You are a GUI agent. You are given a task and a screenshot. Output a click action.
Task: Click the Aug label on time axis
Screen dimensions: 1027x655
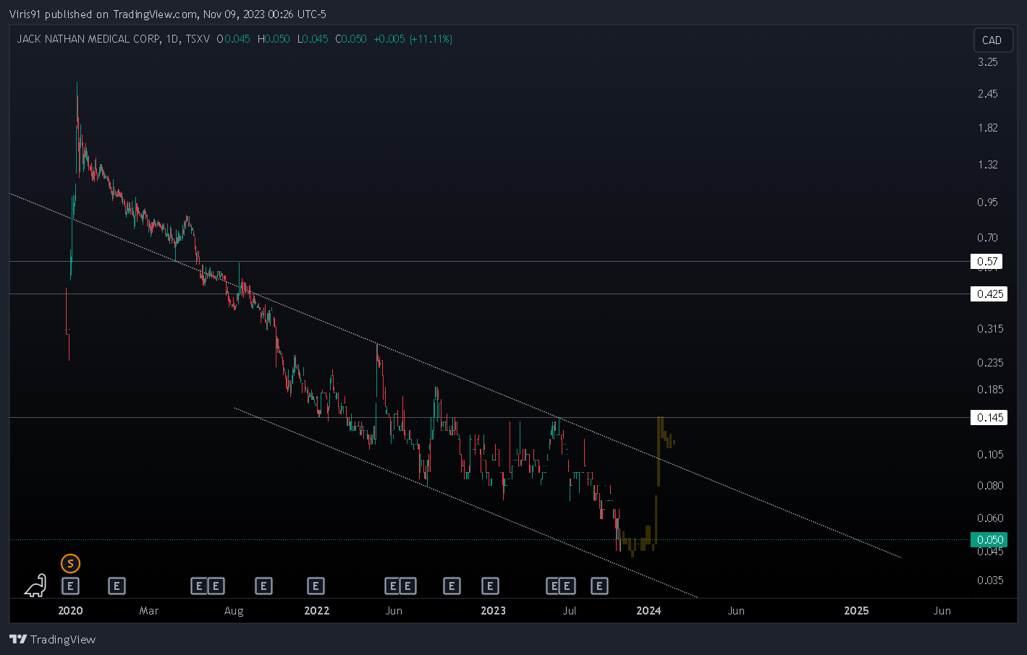[234, 611]
